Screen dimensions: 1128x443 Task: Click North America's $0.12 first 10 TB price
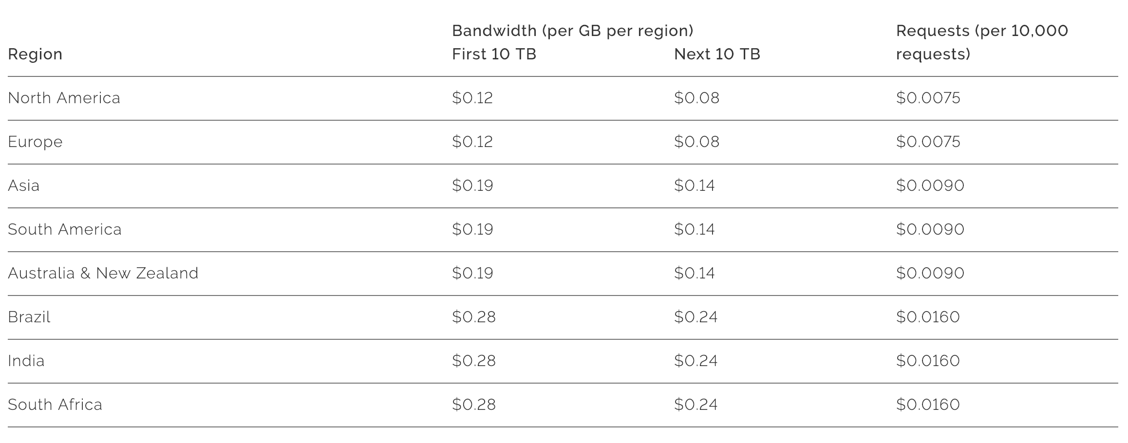[472, 98]
